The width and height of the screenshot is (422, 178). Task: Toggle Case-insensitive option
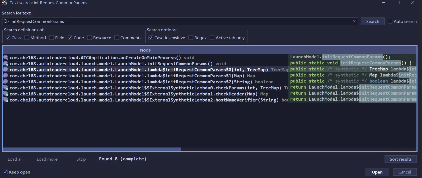point(151,38)
